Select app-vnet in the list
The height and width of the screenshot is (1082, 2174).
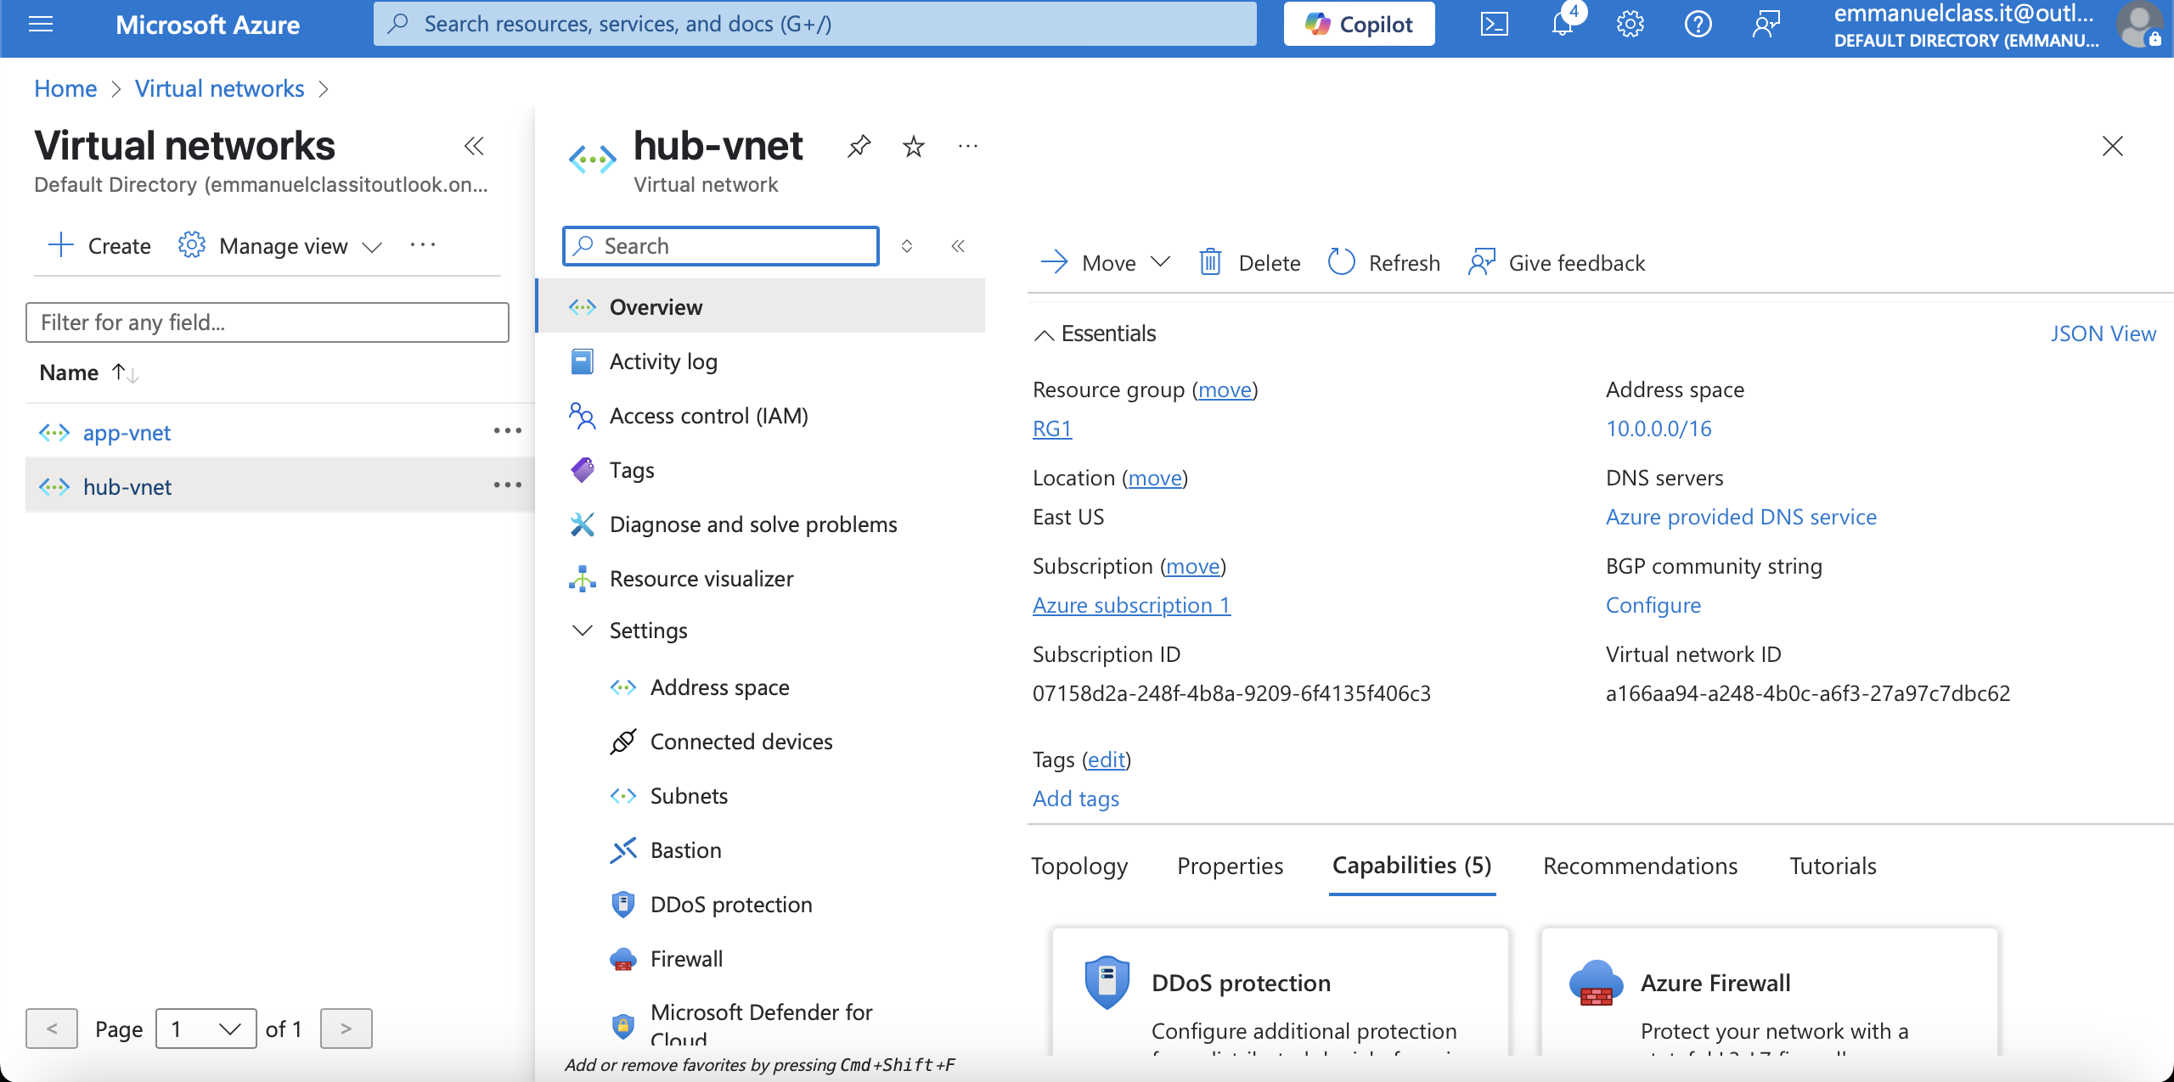127,433
